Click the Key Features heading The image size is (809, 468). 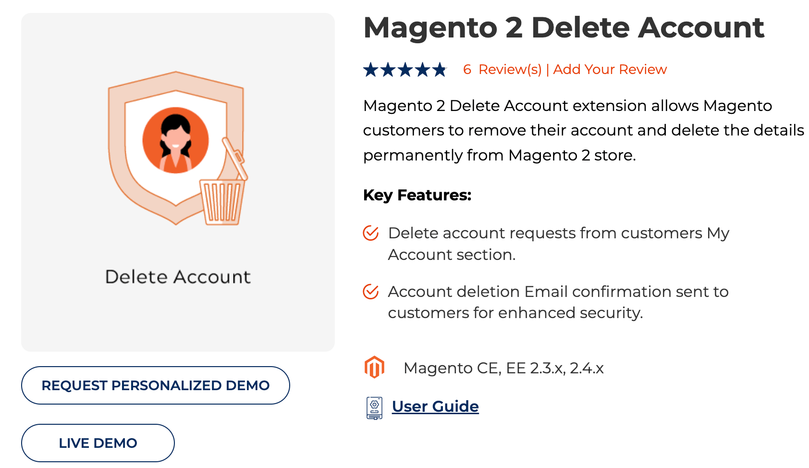[417, 196]
